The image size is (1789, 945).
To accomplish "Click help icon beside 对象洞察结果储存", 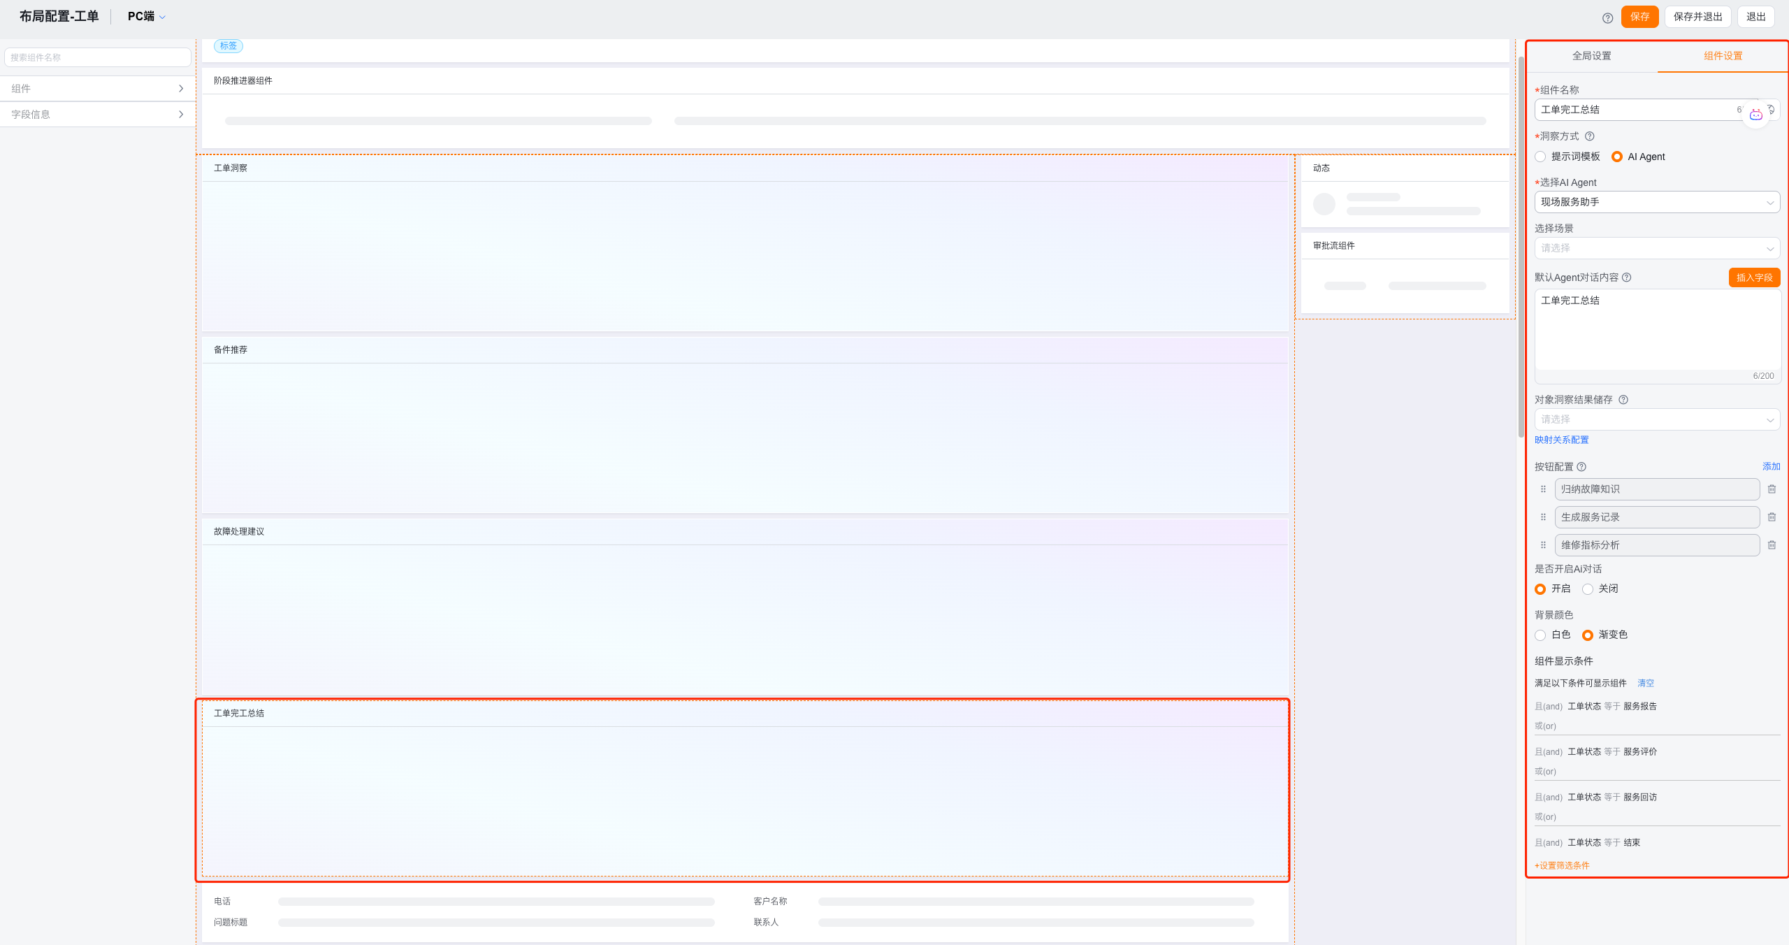I will point(1623,400).
